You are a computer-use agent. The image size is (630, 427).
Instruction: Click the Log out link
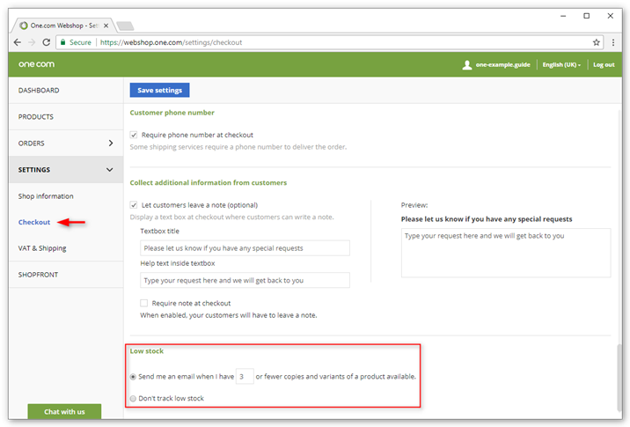coord(604,65)
